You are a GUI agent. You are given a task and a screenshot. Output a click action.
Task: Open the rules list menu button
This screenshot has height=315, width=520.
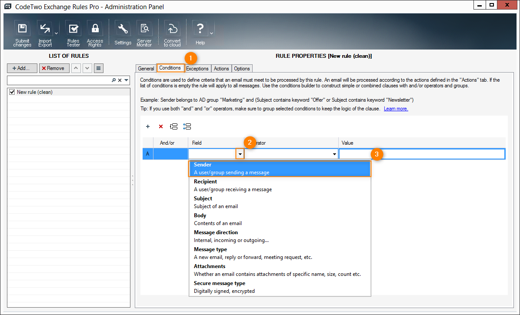[99, 68]
